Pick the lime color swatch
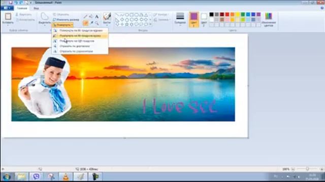Viewport: 325px width, 182px height. [x=243, y=20]
